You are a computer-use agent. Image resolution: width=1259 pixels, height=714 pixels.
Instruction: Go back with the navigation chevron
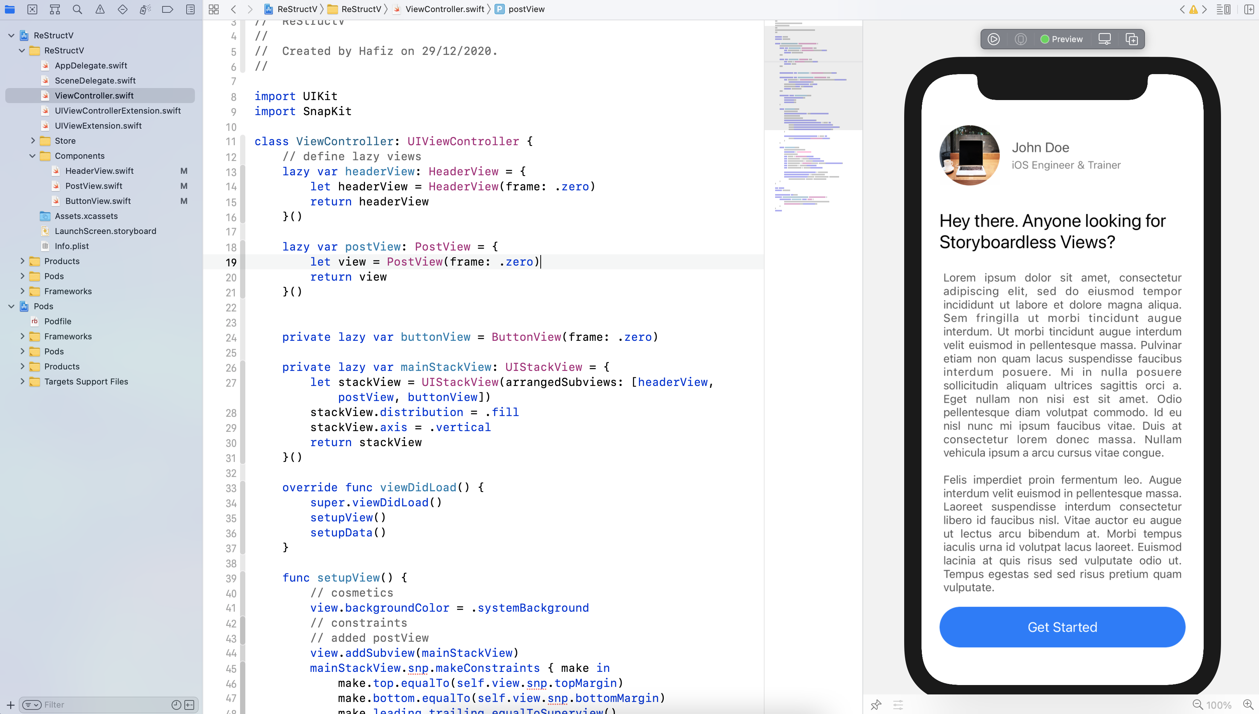point(233,9)
